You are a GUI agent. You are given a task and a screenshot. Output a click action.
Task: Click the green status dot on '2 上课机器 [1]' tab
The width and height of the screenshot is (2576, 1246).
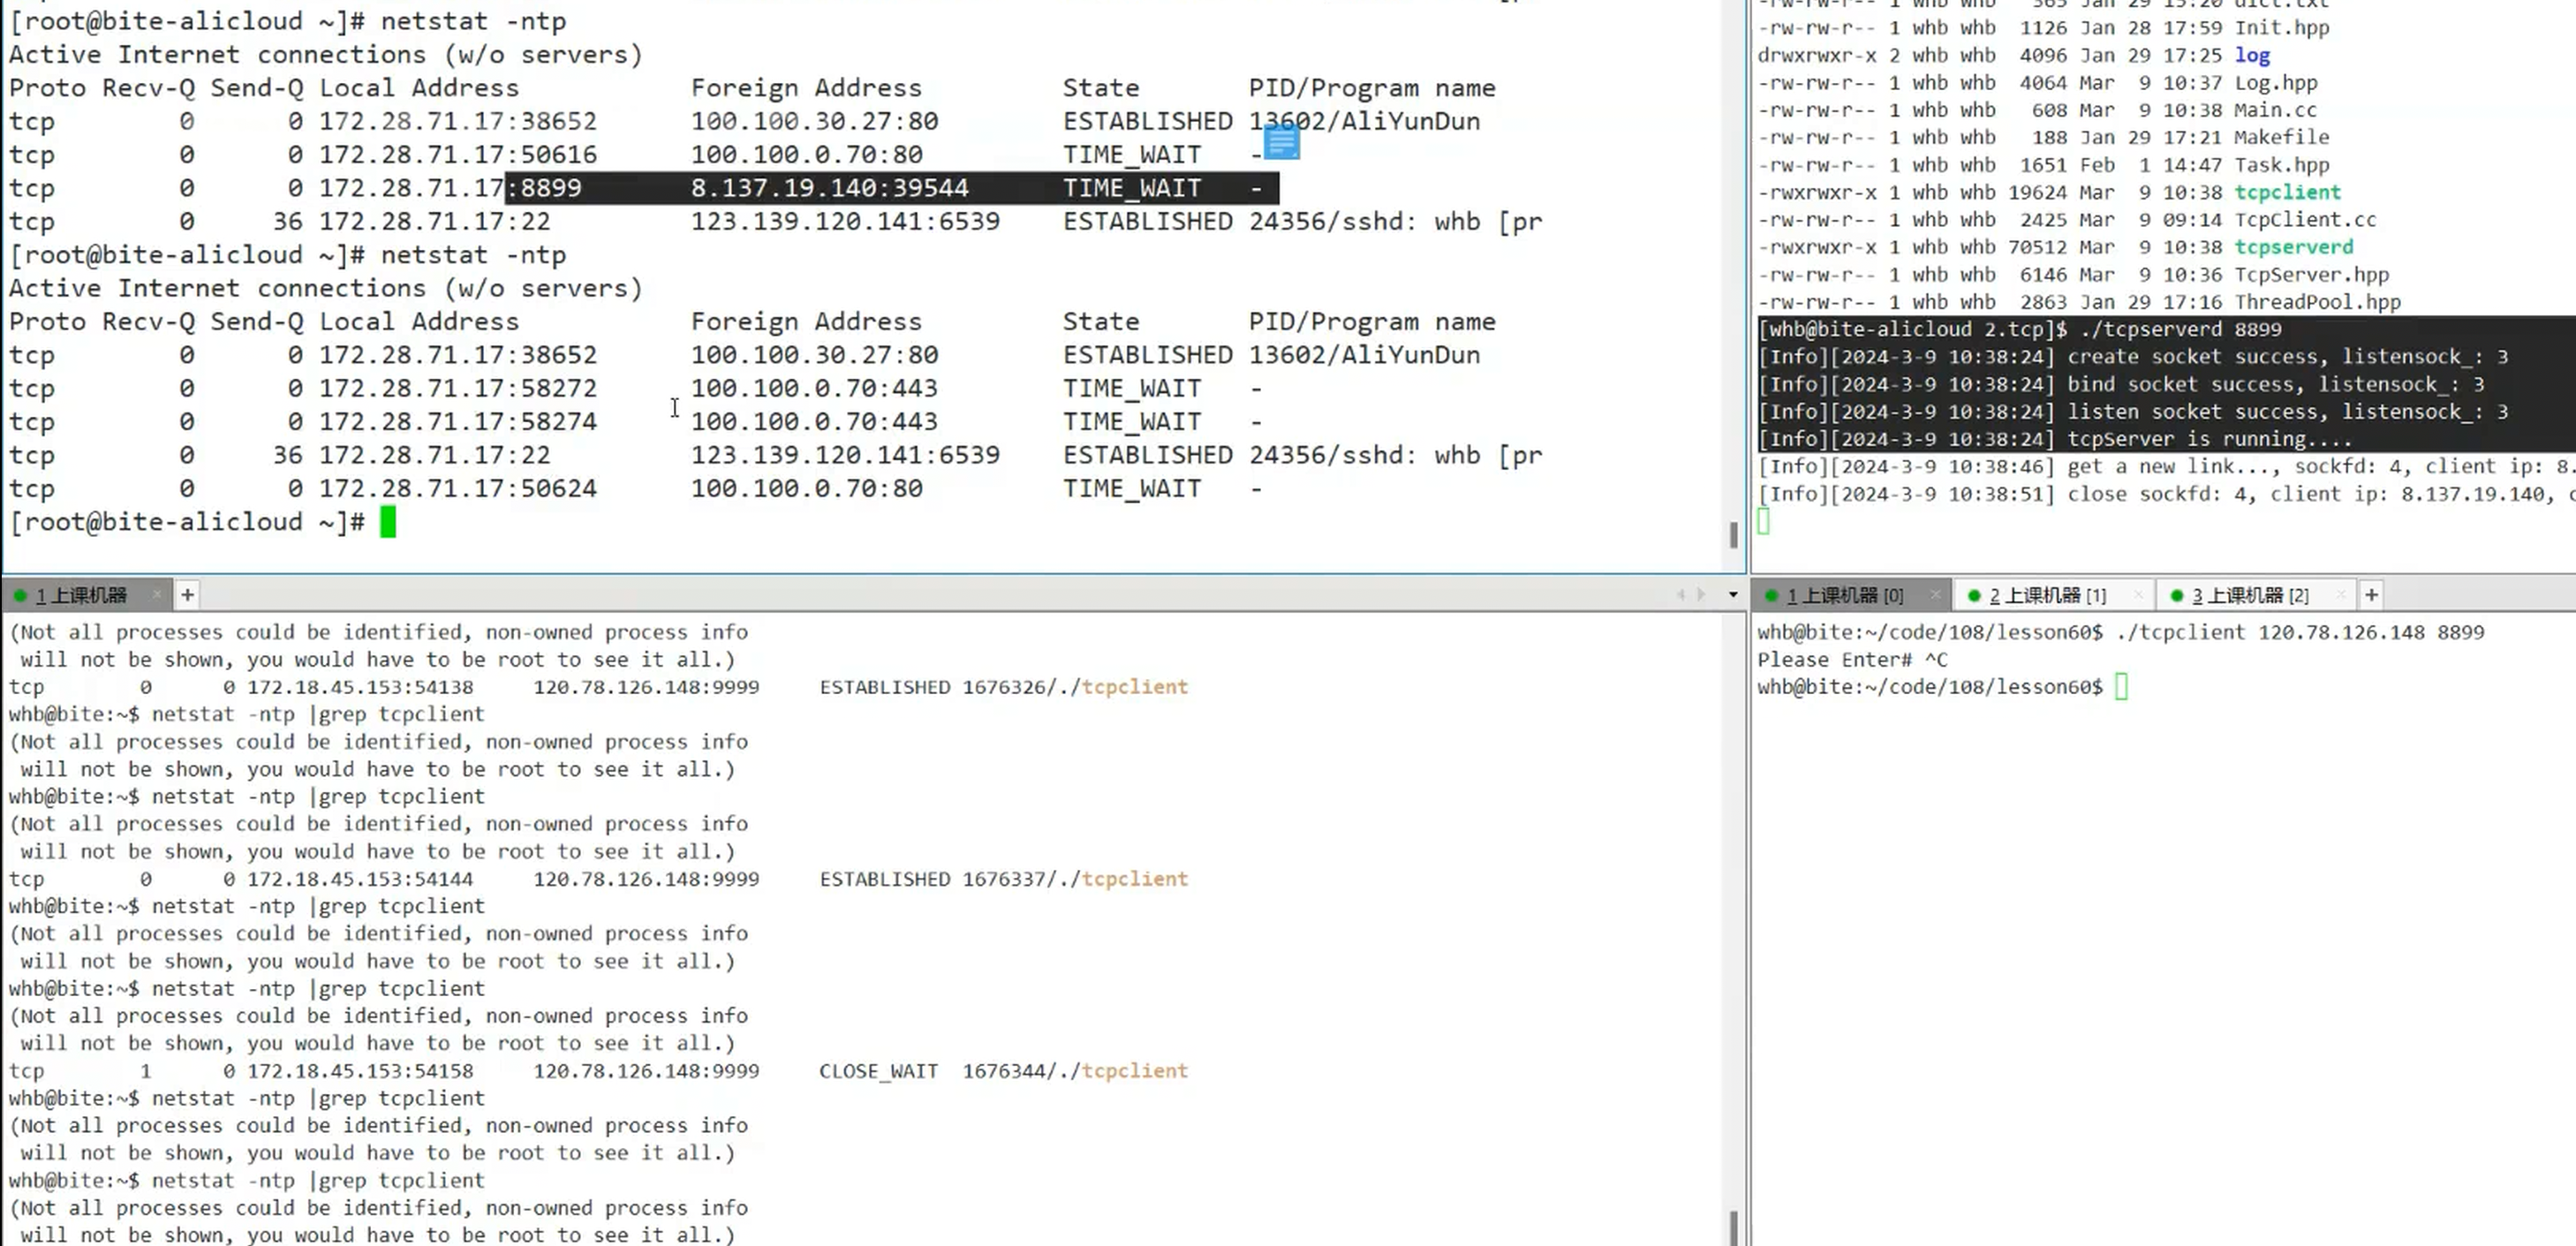click(x=1974, y=596)
